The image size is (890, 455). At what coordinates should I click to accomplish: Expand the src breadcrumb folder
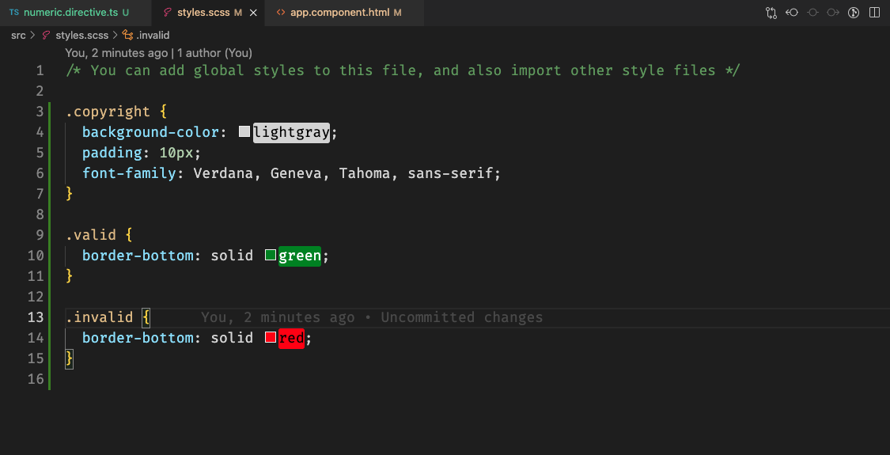[19, 36]
